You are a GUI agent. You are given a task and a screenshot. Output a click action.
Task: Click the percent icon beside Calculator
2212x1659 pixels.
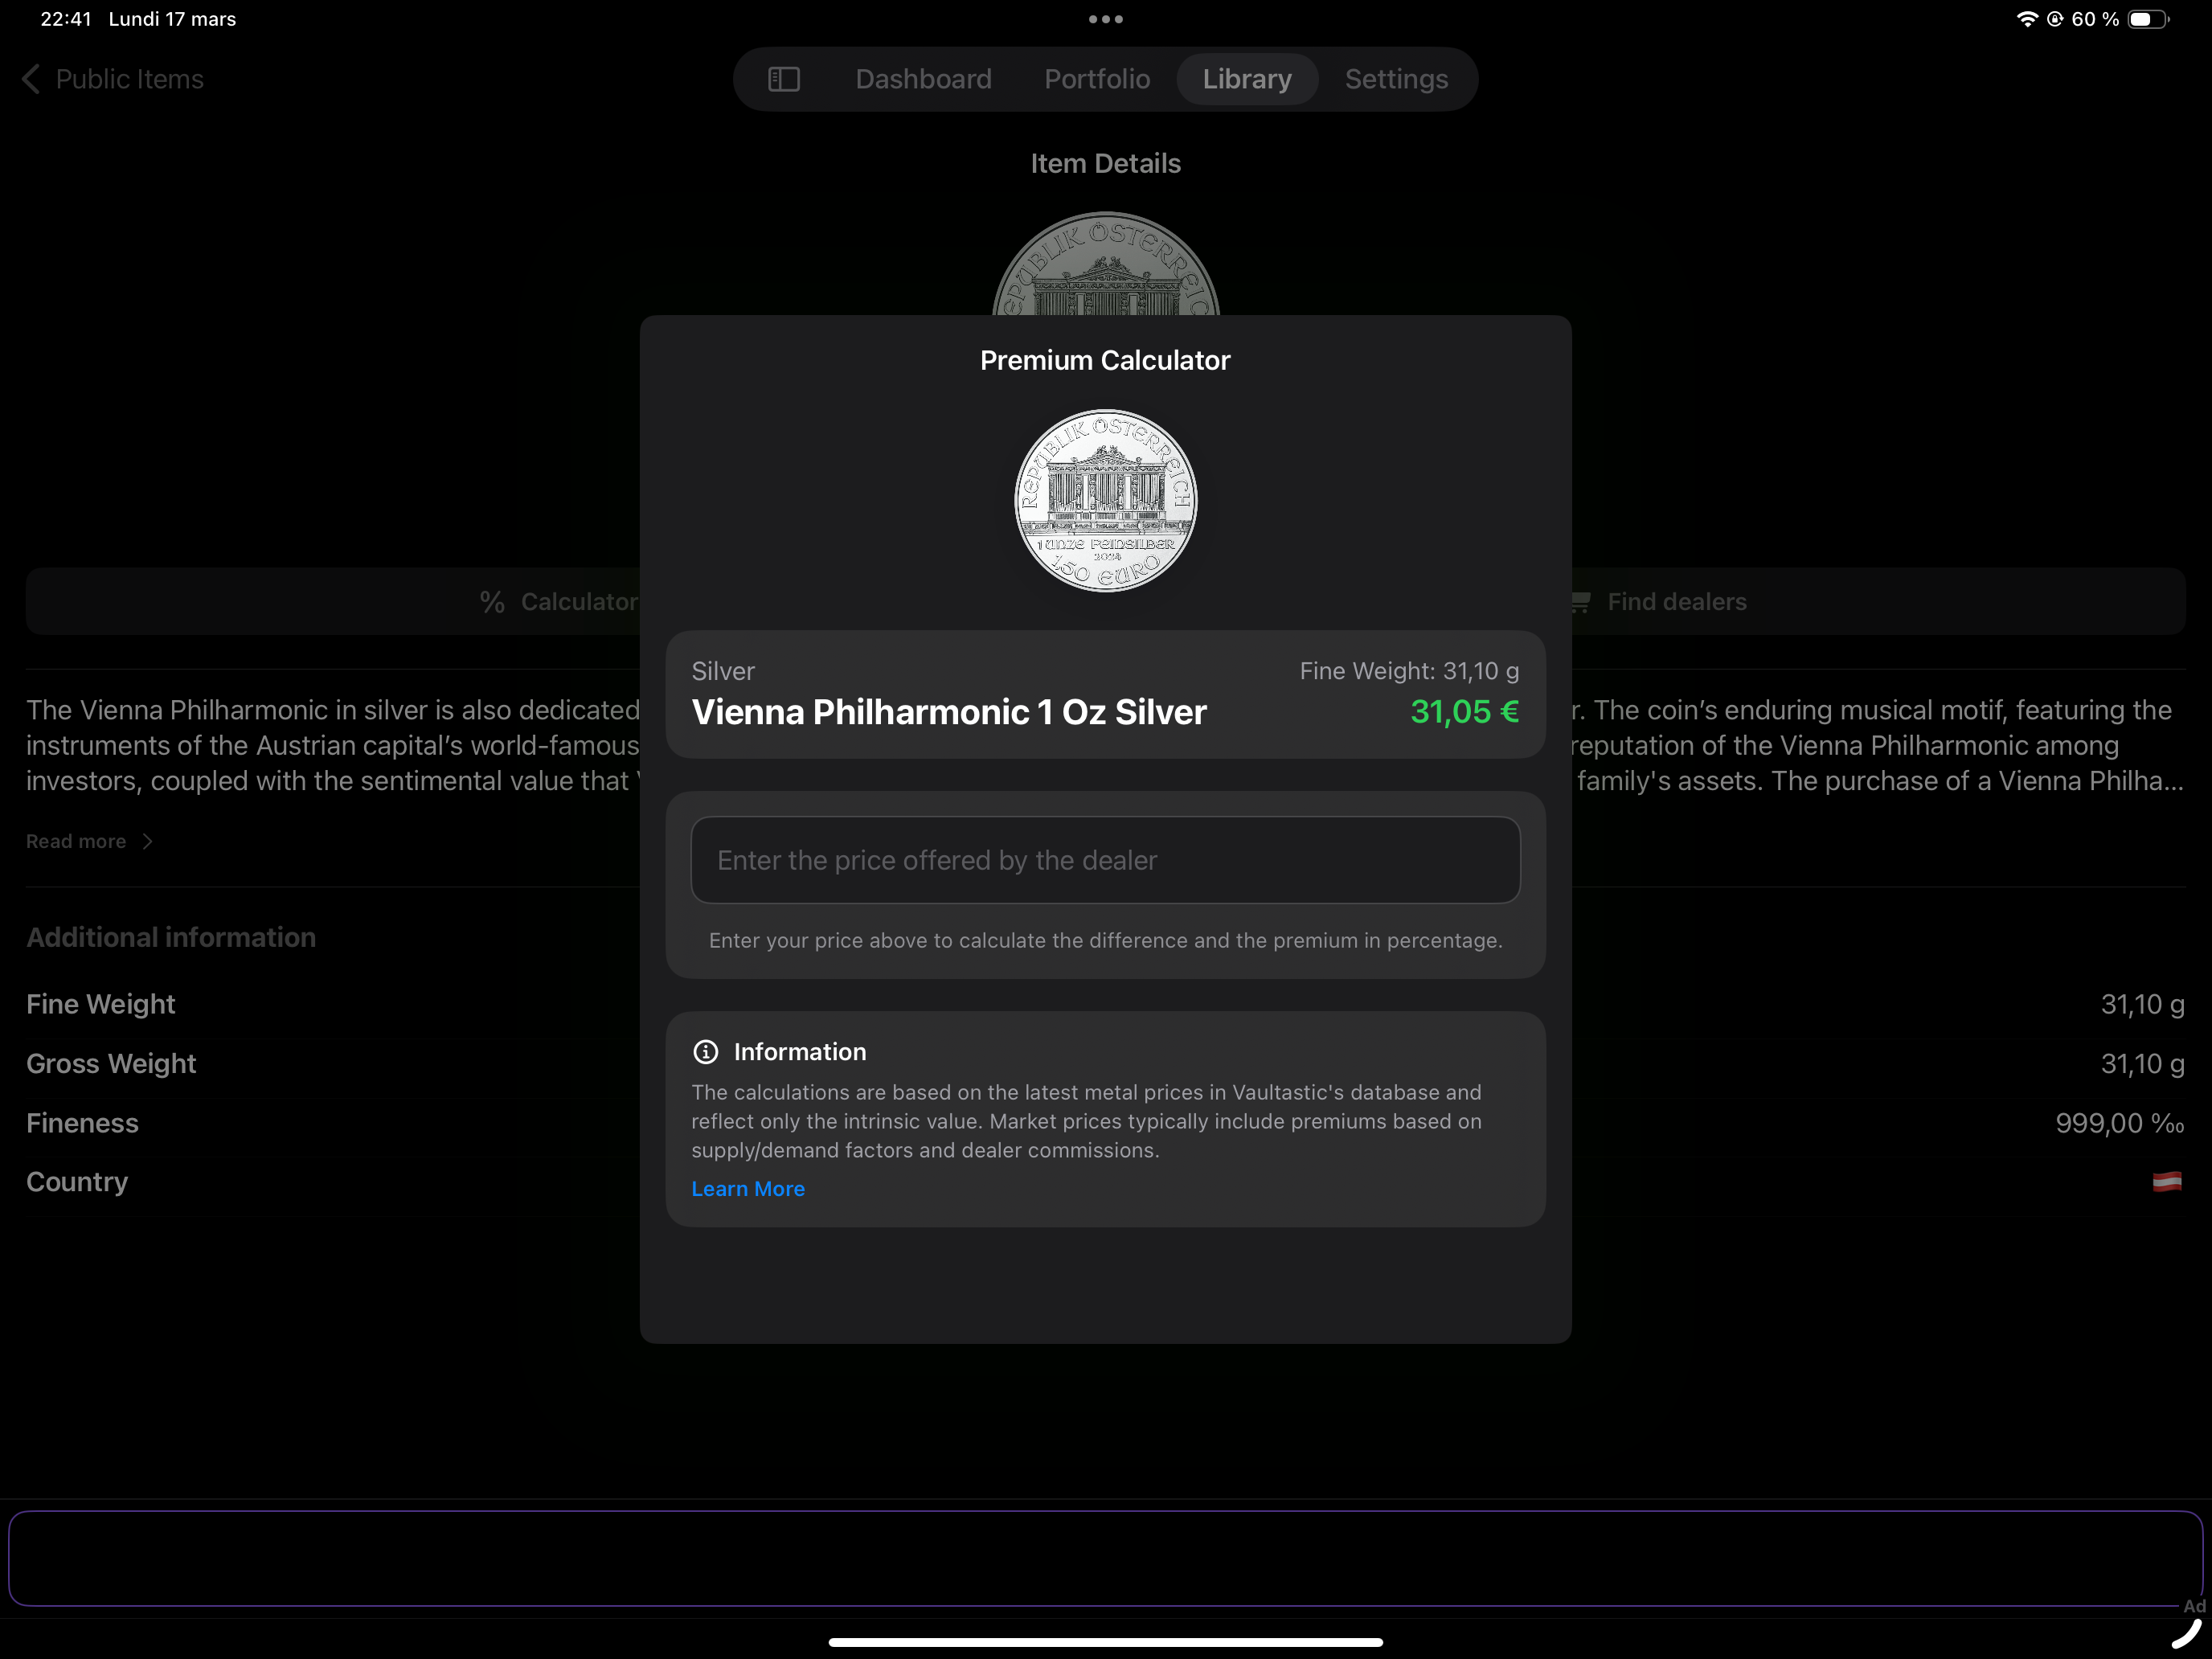click(492, 602)
